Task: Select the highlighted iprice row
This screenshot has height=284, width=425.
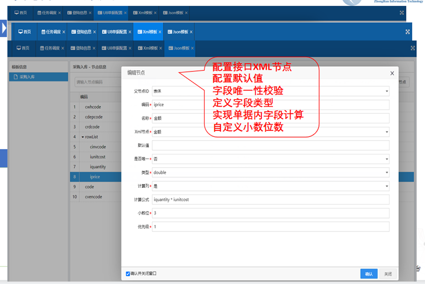Action: pos(96,177)
